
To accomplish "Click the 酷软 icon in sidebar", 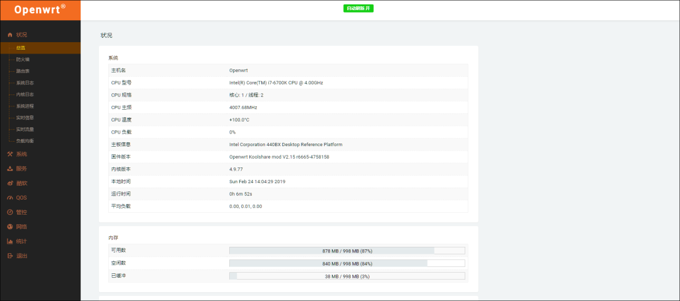I will pos(9,183).
